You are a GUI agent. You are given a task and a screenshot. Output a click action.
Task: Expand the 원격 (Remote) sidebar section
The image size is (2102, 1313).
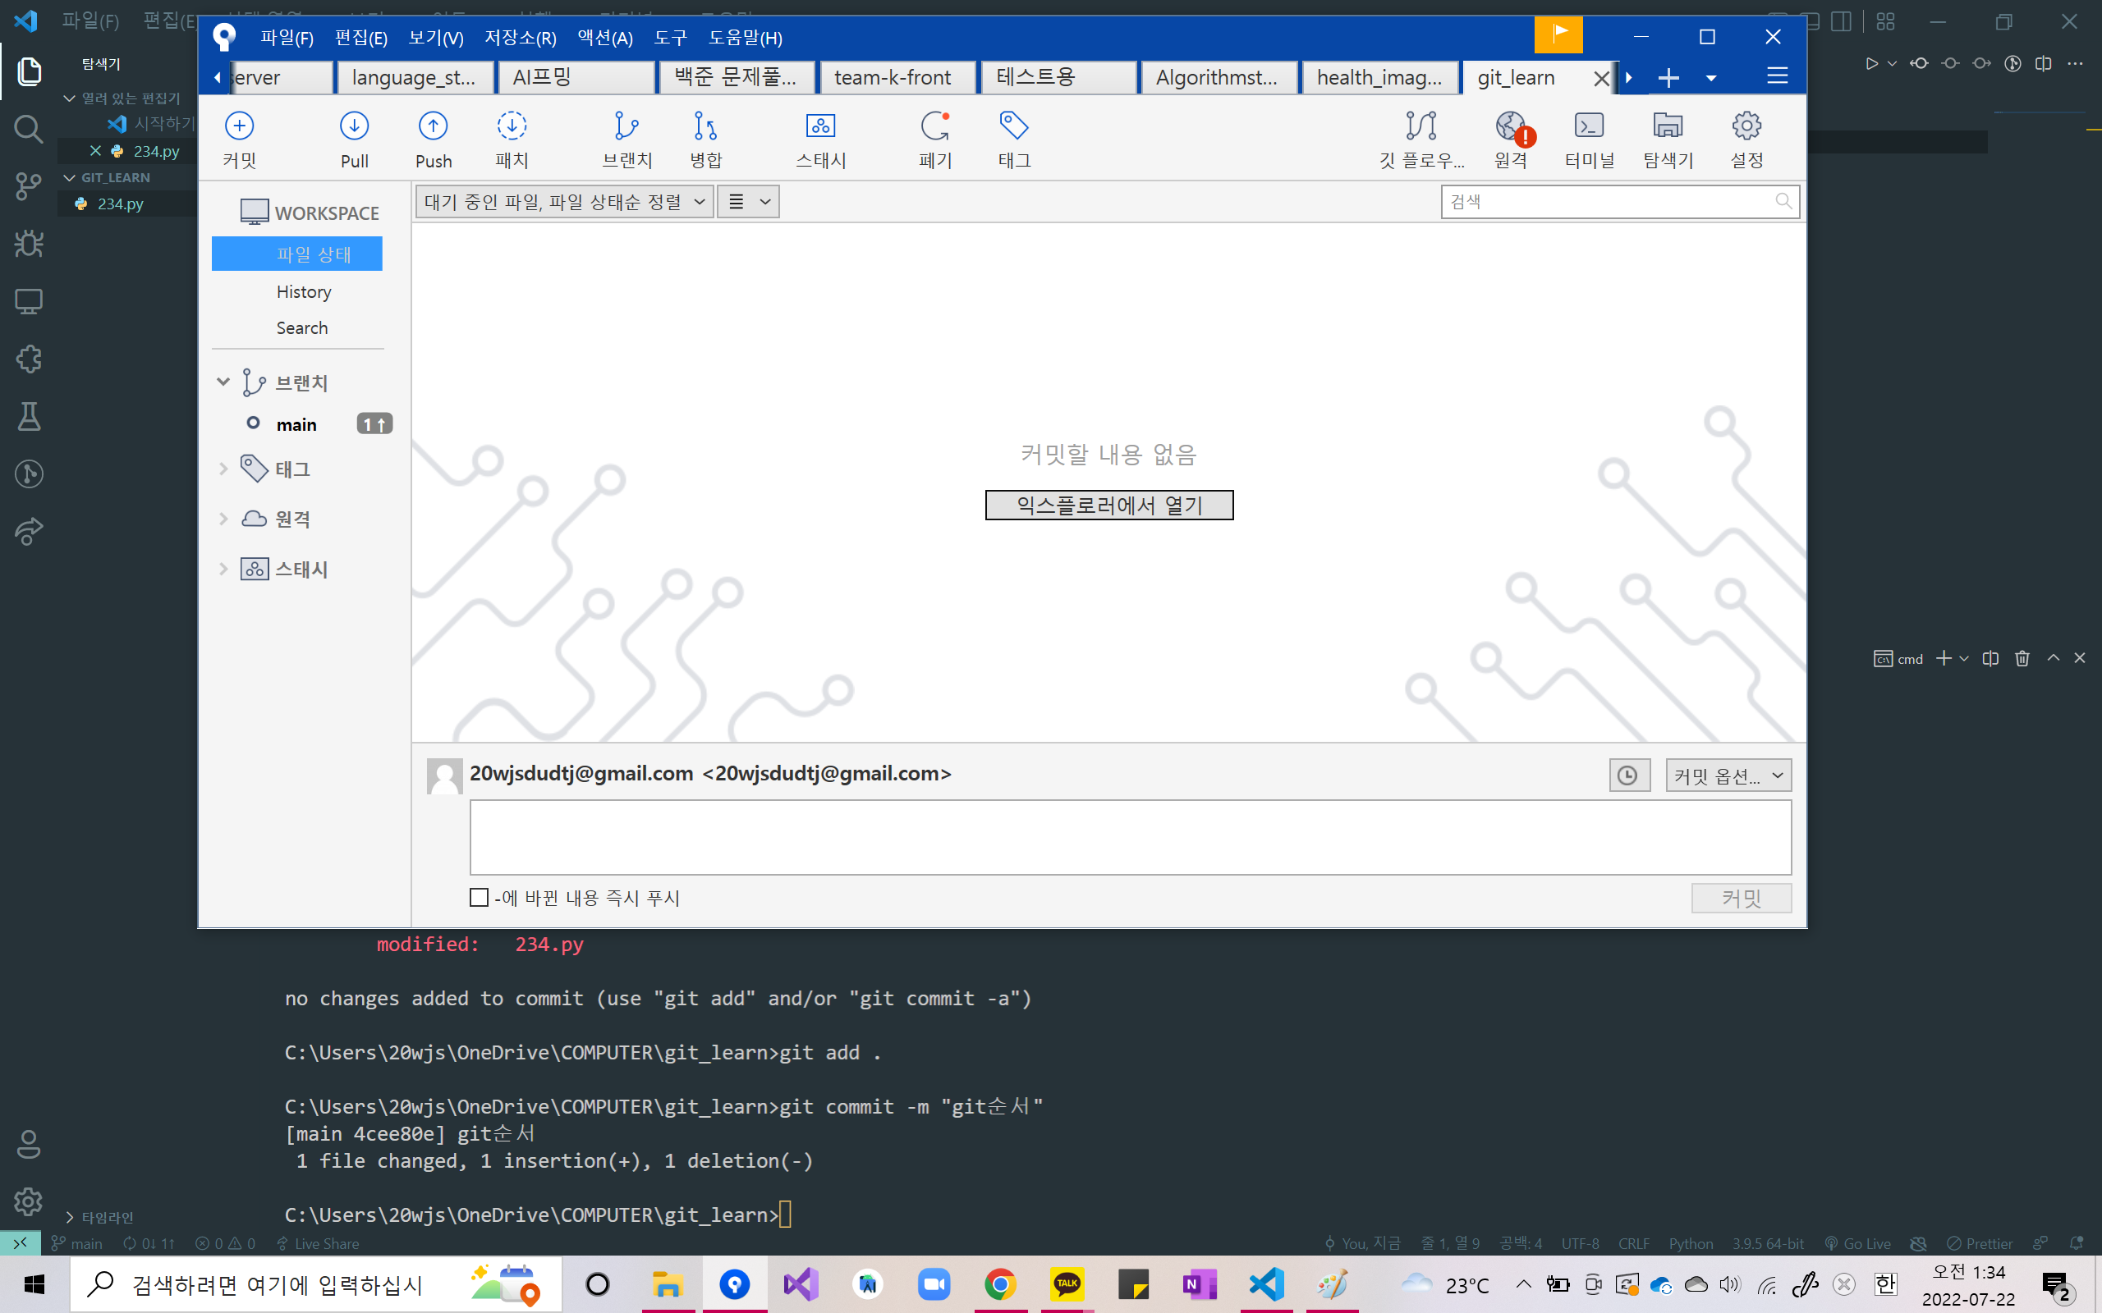[x=223, y=519]
